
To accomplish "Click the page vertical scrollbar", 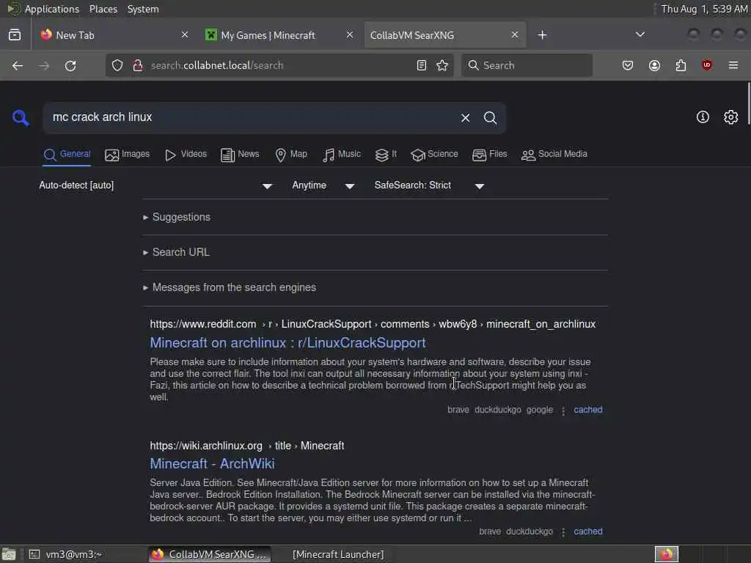I will (748, 104).
